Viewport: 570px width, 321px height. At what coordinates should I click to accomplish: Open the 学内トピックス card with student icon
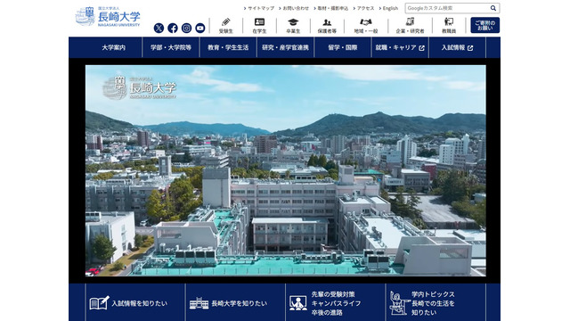click(x=436, y=303)
